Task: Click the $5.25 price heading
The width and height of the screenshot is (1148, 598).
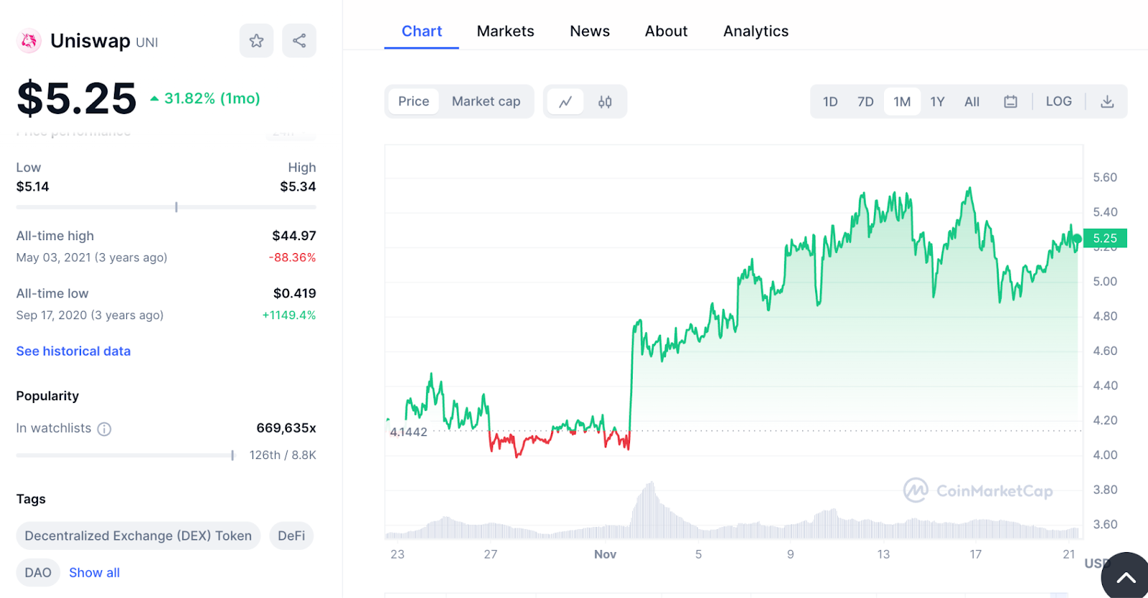Action: (x=77, y=98)
